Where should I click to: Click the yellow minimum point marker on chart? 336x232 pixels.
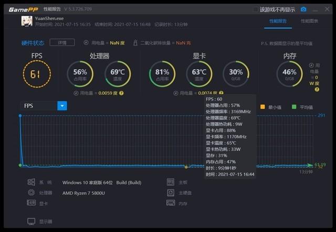[x=186, y=167]
